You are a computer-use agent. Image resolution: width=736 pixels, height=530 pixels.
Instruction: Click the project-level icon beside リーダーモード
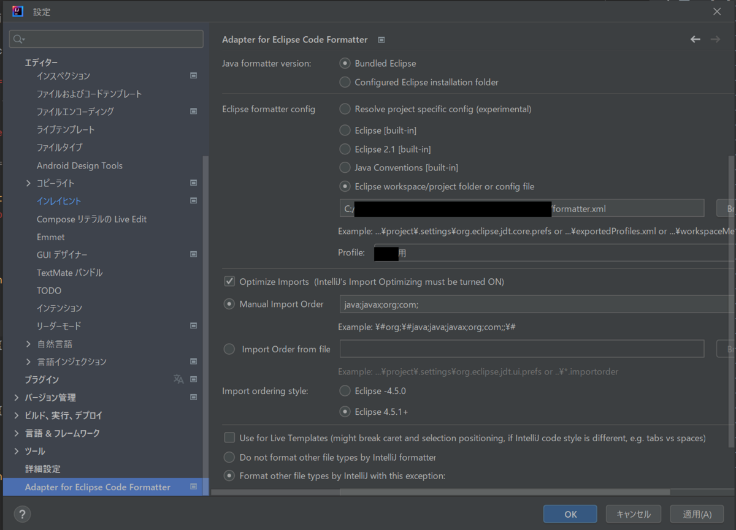click(193, 325)
